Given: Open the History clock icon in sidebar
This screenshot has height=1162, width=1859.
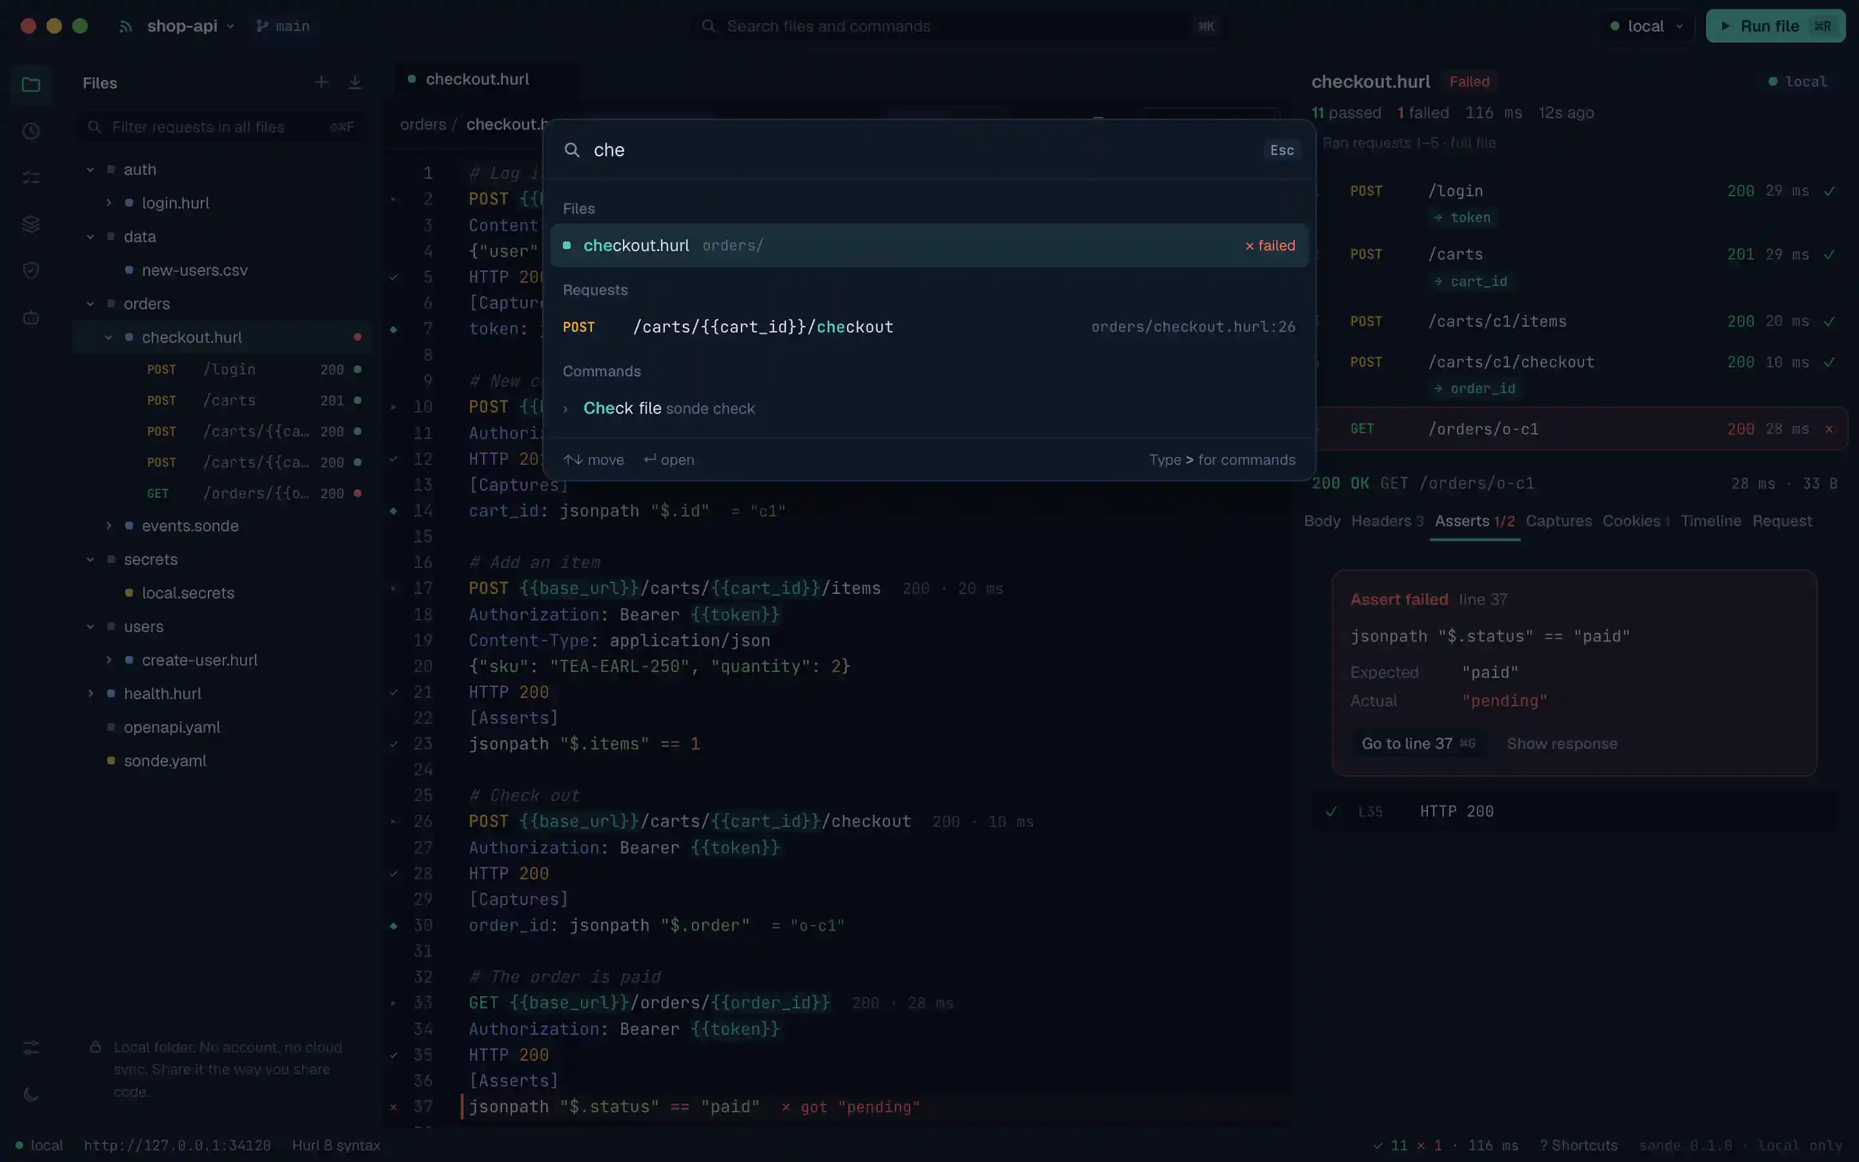Looking at the screenshot, I should pyautogui.click(x=31, y=132).
